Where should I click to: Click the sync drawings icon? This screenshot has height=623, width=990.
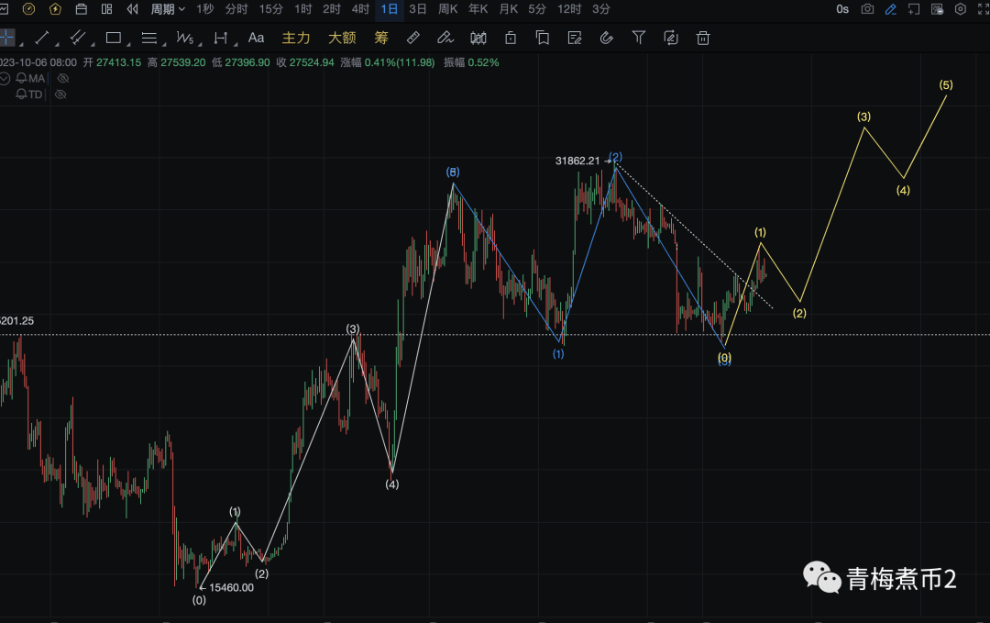670,38
